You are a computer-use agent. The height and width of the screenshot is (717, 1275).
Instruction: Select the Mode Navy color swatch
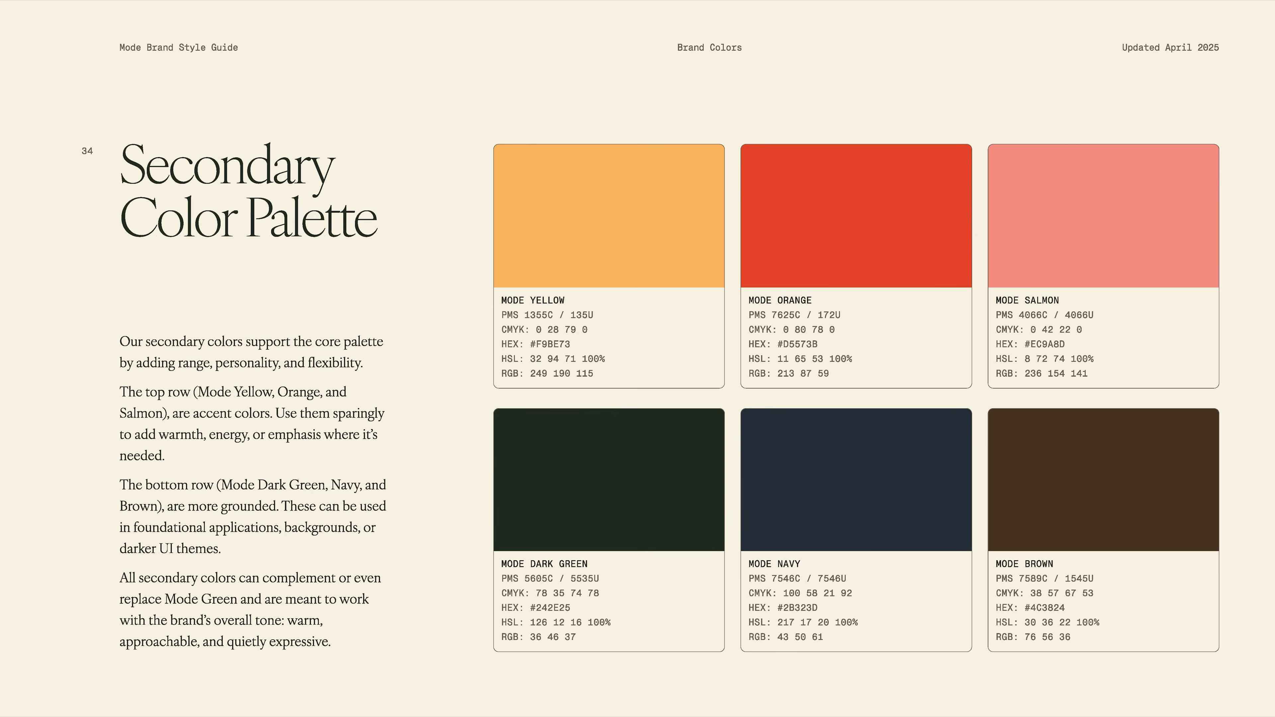click(x=856, y=479)
